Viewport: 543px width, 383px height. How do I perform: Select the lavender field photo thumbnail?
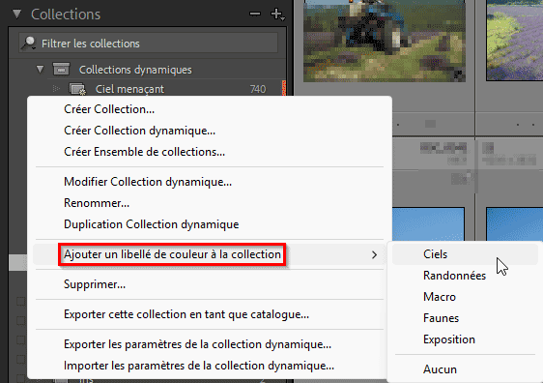(x=514, y=41)
